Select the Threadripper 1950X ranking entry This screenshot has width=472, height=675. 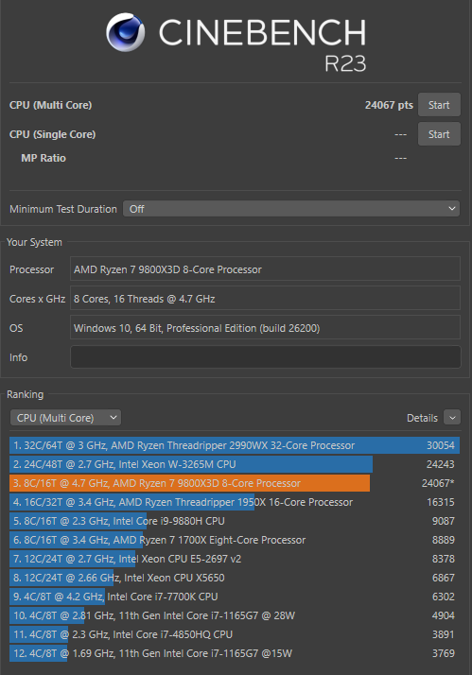click(x=235, y=502)
